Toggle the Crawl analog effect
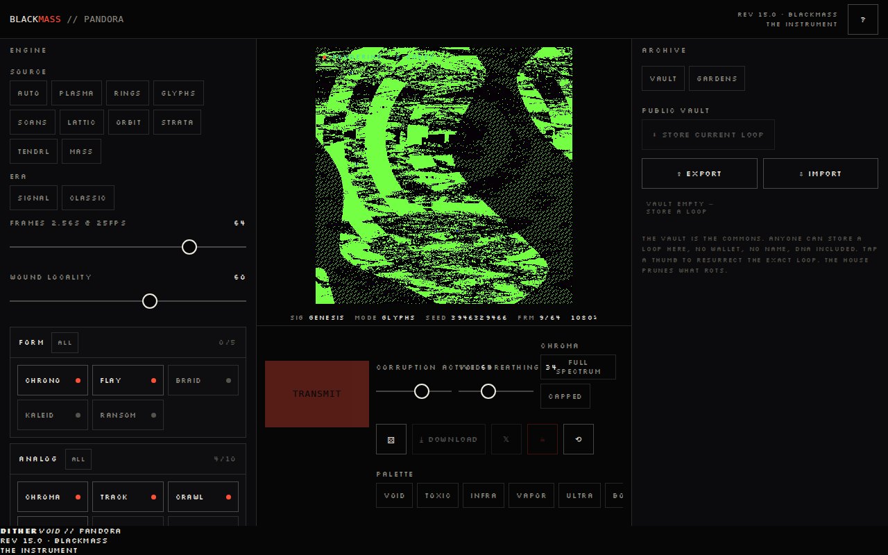 tap(203, 497)
